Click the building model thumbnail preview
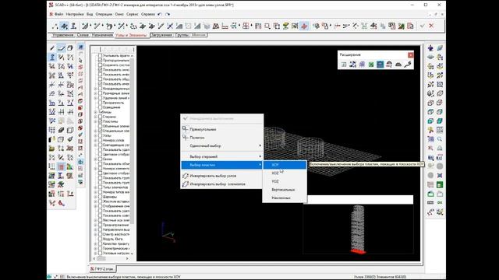499x280 pixels. coord(358,229)
